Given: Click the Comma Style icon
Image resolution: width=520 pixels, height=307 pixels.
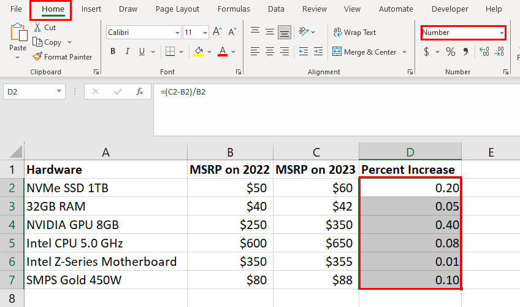Looking at the screenshot, I should coord(465,52).
